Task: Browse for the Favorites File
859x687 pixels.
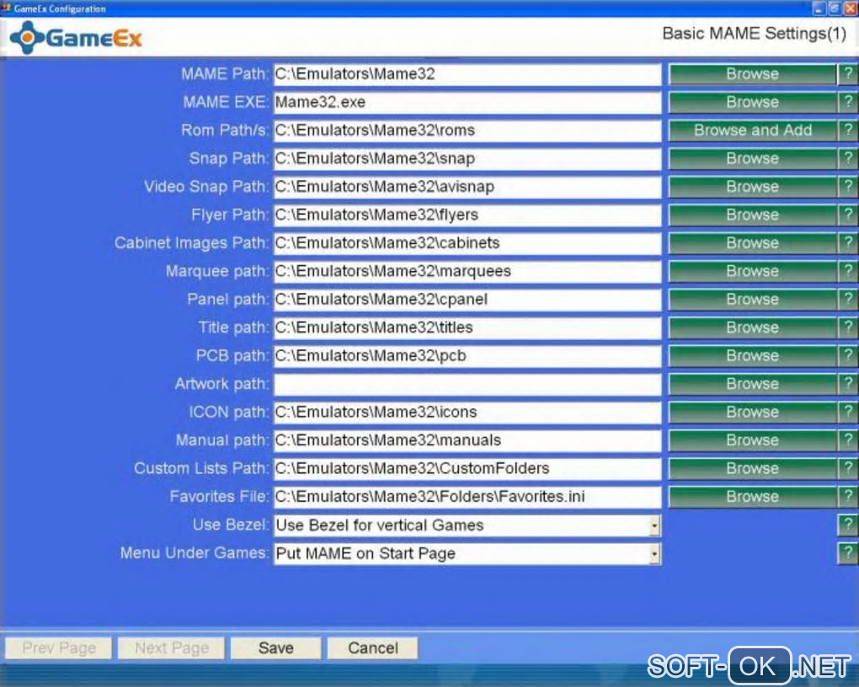Action: pos(753,497)
